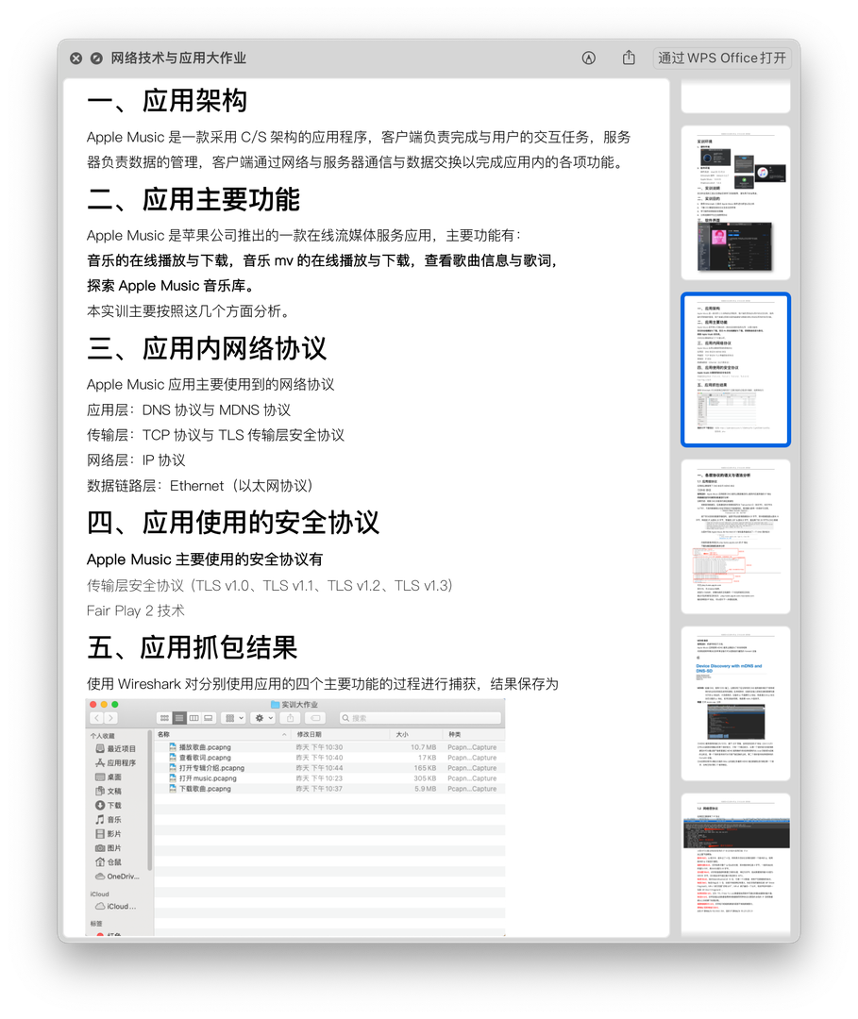Image resolution: width=858 pixels, height=1019 pixels.
Task: Click the back arrow in the Finder toolbar
Action: click(x=95, y=718)
